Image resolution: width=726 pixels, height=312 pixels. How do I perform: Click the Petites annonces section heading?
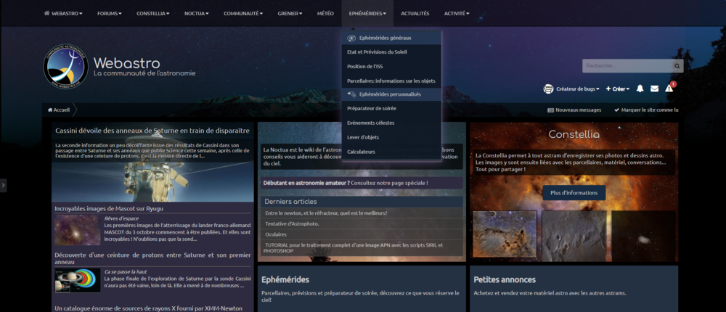tap(505, 279)
